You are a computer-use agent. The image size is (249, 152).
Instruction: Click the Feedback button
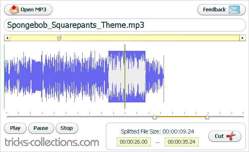[221, 10]
